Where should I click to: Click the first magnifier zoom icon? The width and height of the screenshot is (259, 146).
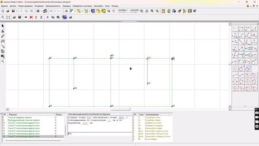[142, 11]
